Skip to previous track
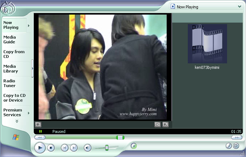Image resolution: width=246 pixels, height=157 pixels. [64, 148]
